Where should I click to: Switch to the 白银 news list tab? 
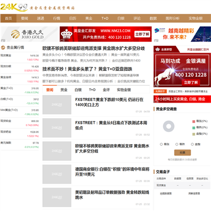pos(78,90)
